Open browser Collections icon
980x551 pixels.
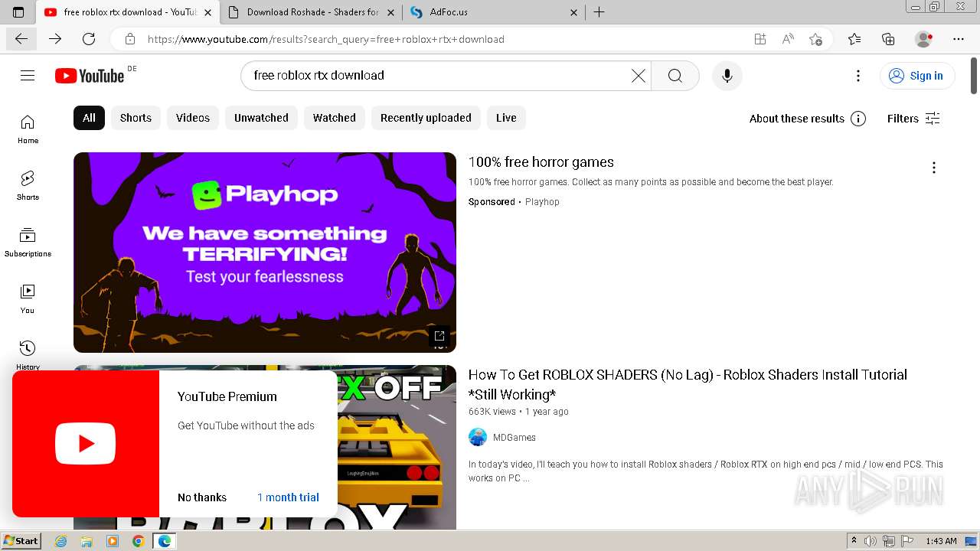(888, 39)
